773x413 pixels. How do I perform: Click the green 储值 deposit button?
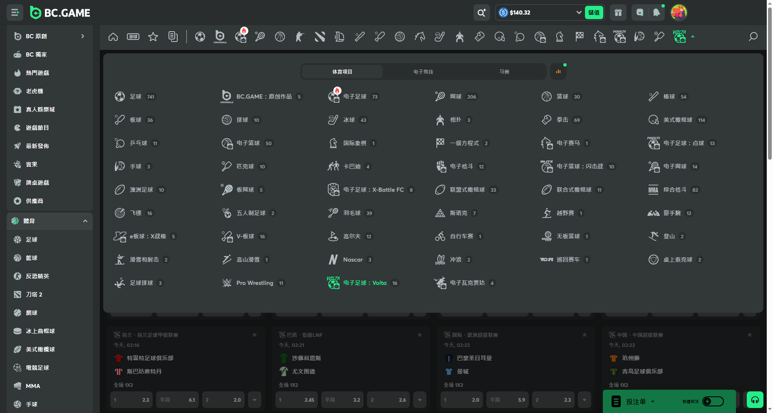[594, 12]
